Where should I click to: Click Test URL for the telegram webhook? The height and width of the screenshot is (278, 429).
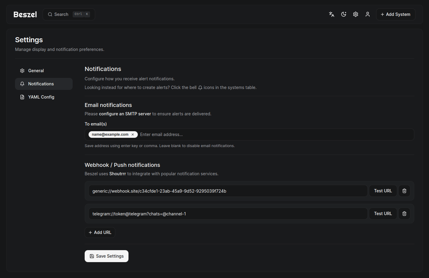[x=383, y=213]
